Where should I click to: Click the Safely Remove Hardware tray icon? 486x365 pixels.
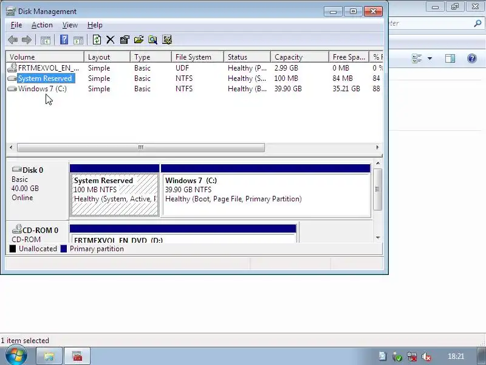pos(397,356)
